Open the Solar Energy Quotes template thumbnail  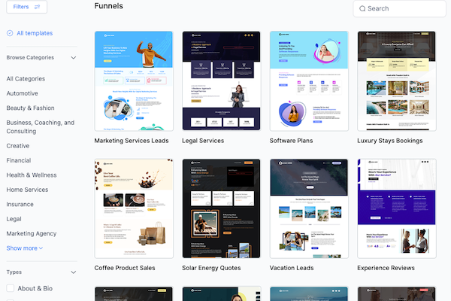point(222,208)
